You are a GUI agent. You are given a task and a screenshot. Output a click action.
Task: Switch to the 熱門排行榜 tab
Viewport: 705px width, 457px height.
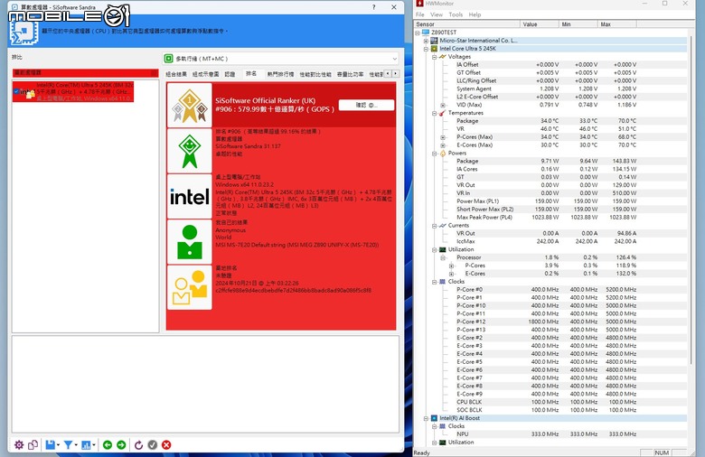coord(280,74)
